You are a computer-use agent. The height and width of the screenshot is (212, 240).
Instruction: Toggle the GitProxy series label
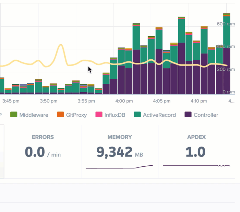pos(76,115)
